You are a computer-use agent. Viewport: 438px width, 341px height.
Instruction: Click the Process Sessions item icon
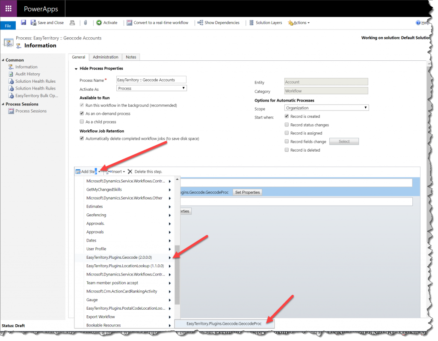[x=11, y=111]
